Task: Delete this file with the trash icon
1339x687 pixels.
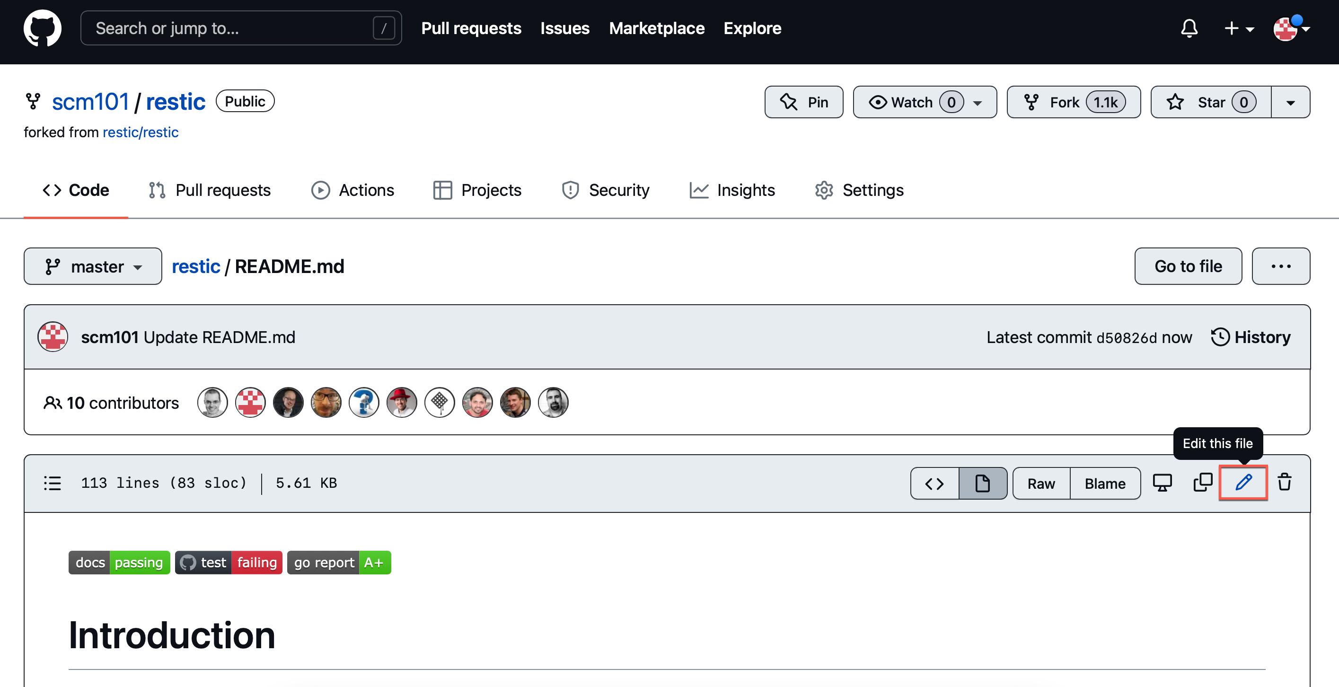Action: tap(1285, 482)
